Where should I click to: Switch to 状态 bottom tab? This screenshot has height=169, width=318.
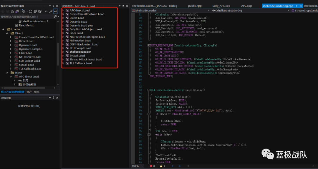pos(37,92)
